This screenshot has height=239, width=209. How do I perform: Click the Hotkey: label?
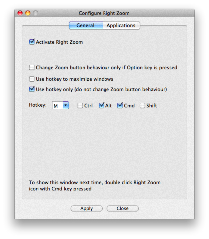[38, 105]
